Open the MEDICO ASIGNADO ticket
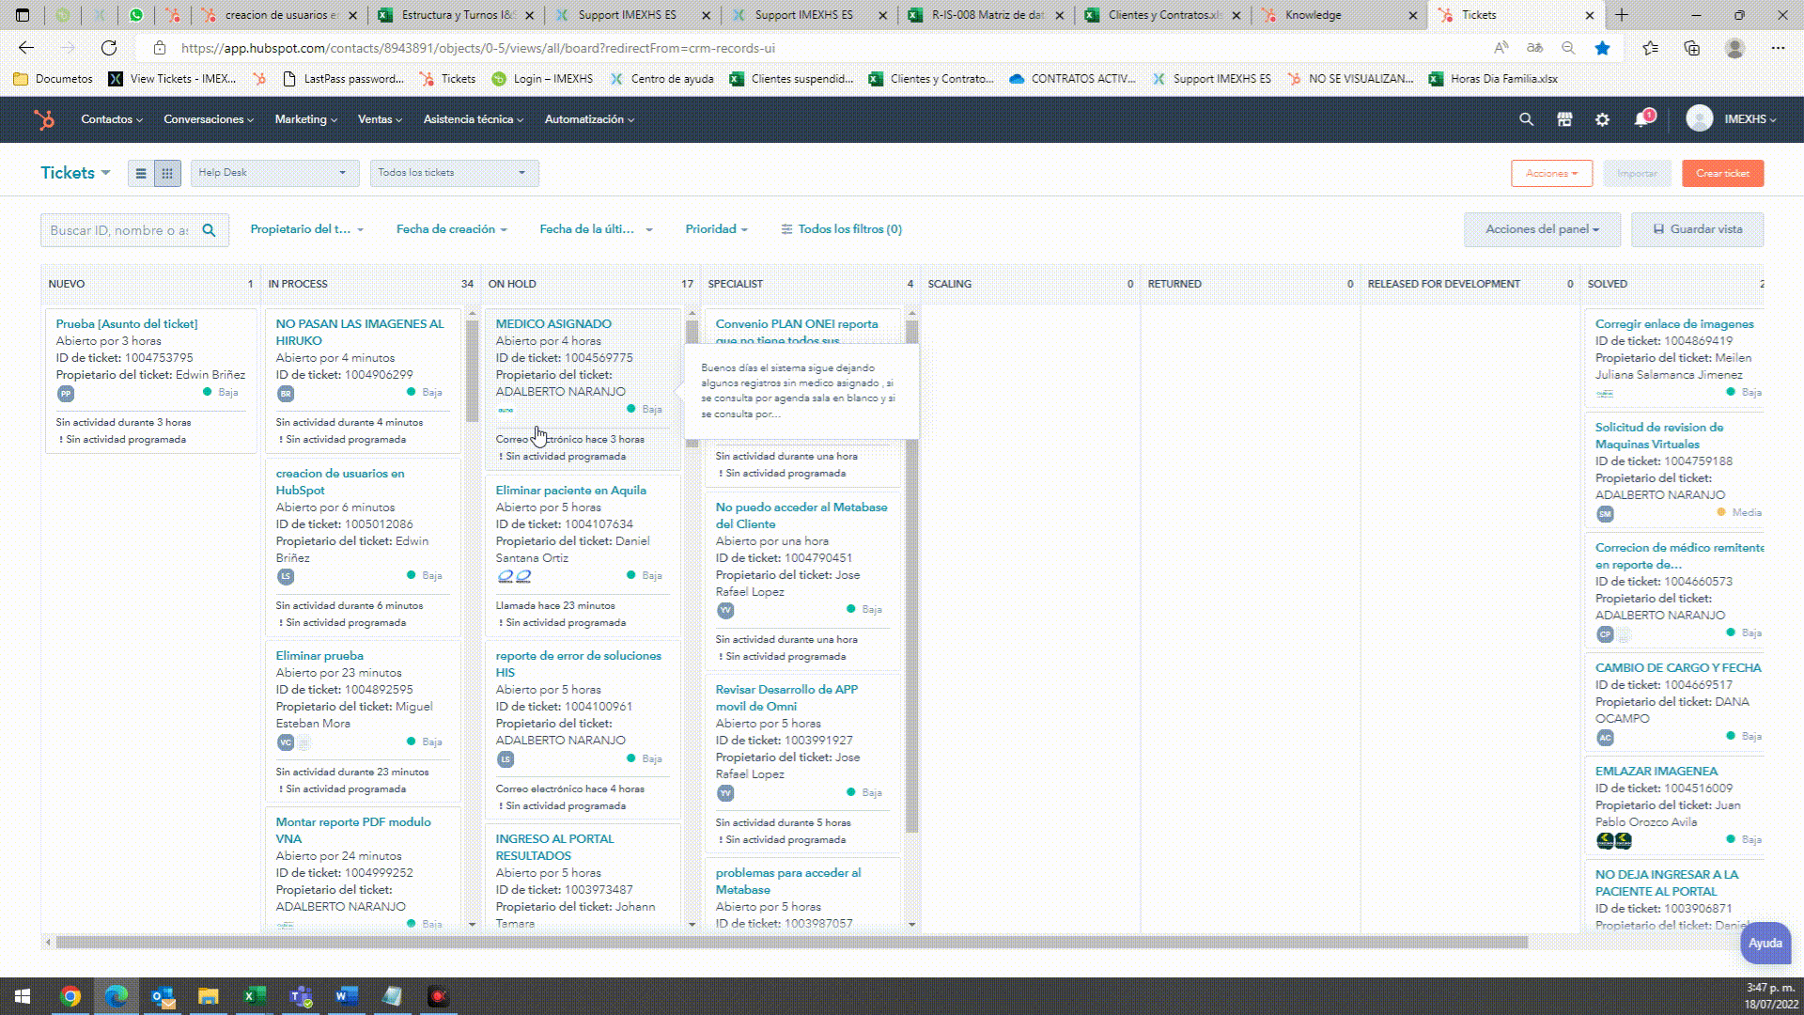 pyautogui.click(x=553, y=324)
